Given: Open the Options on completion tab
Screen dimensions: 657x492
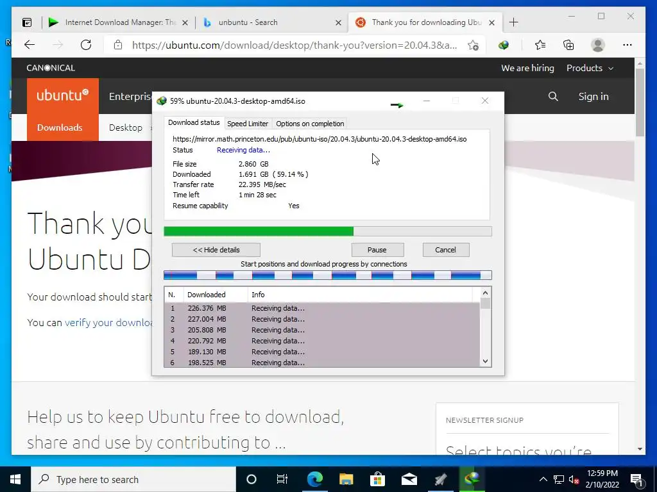Looking at the screenshot, I should (310, 124).
